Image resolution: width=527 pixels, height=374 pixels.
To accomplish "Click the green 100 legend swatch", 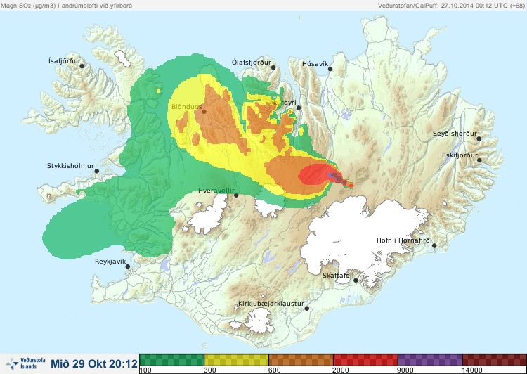I will 171,360.
